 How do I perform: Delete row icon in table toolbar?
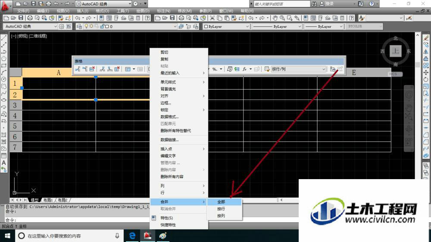click(x=92, y=69)
